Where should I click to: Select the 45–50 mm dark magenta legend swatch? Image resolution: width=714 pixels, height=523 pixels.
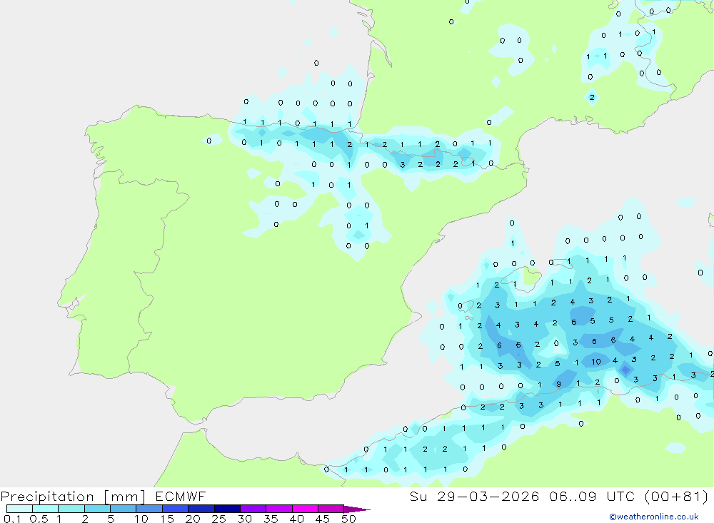331,509
